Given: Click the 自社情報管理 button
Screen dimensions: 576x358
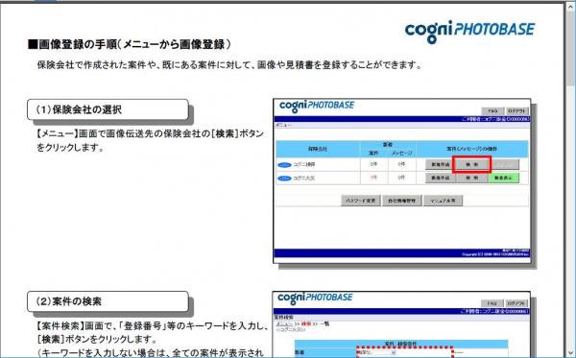Looking at the screenshot, I should (402, 201).
